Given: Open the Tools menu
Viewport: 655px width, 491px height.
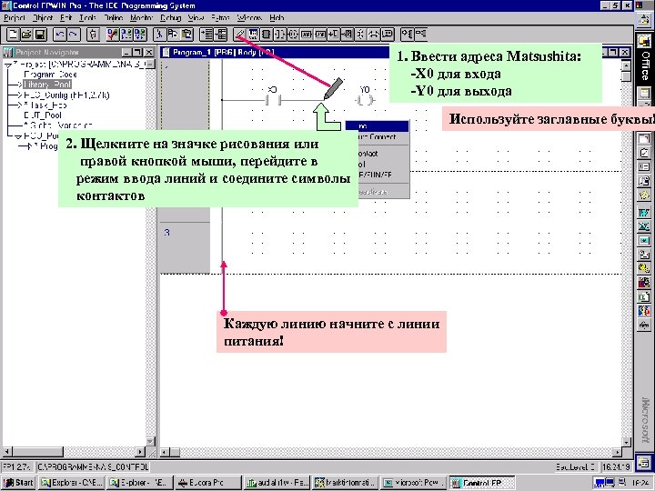Looking at the screenshot, I should (x=87, y=18).
